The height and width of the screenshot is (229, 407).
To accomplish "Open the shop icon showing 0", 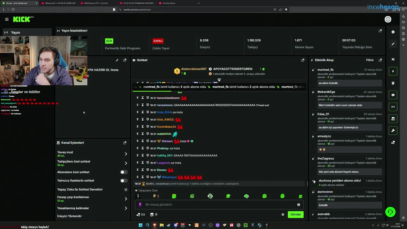I will [154, 215].
